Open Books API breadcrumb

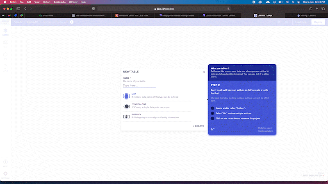pyautogui.click(x=32, y=22)
